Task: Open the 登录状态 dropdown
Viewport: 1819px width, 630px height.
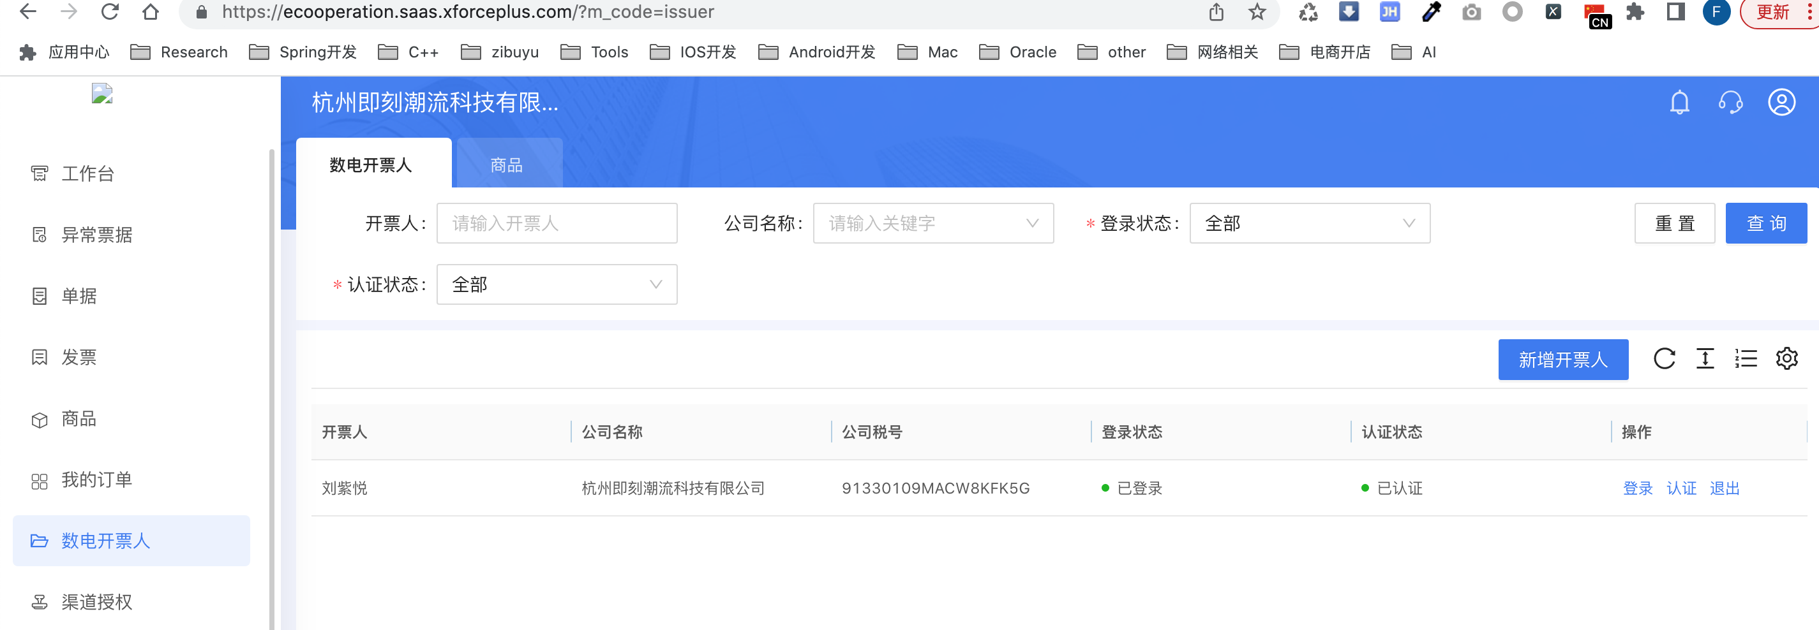Action: tap(1309, 224)
